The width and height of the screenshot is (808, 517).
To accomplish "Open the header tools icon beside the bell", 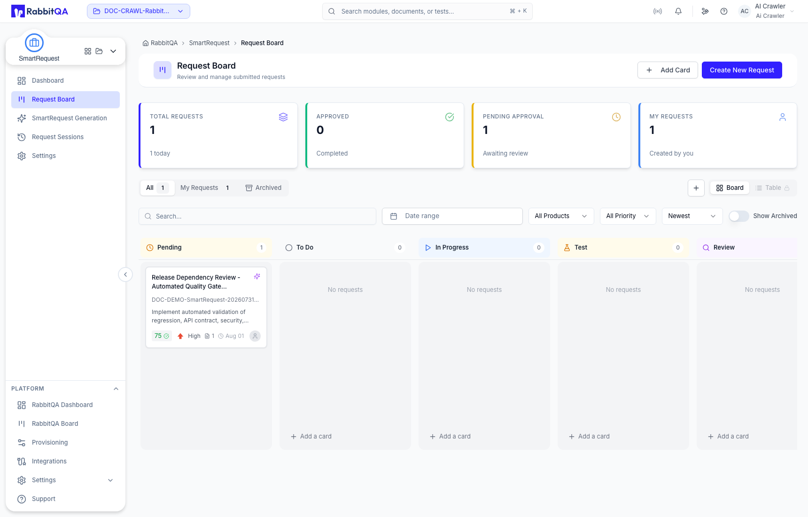I will pos(705,11).
